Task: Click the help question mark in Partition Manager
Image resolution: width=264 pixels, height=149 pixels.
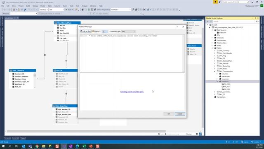Action: click(177, 26)
